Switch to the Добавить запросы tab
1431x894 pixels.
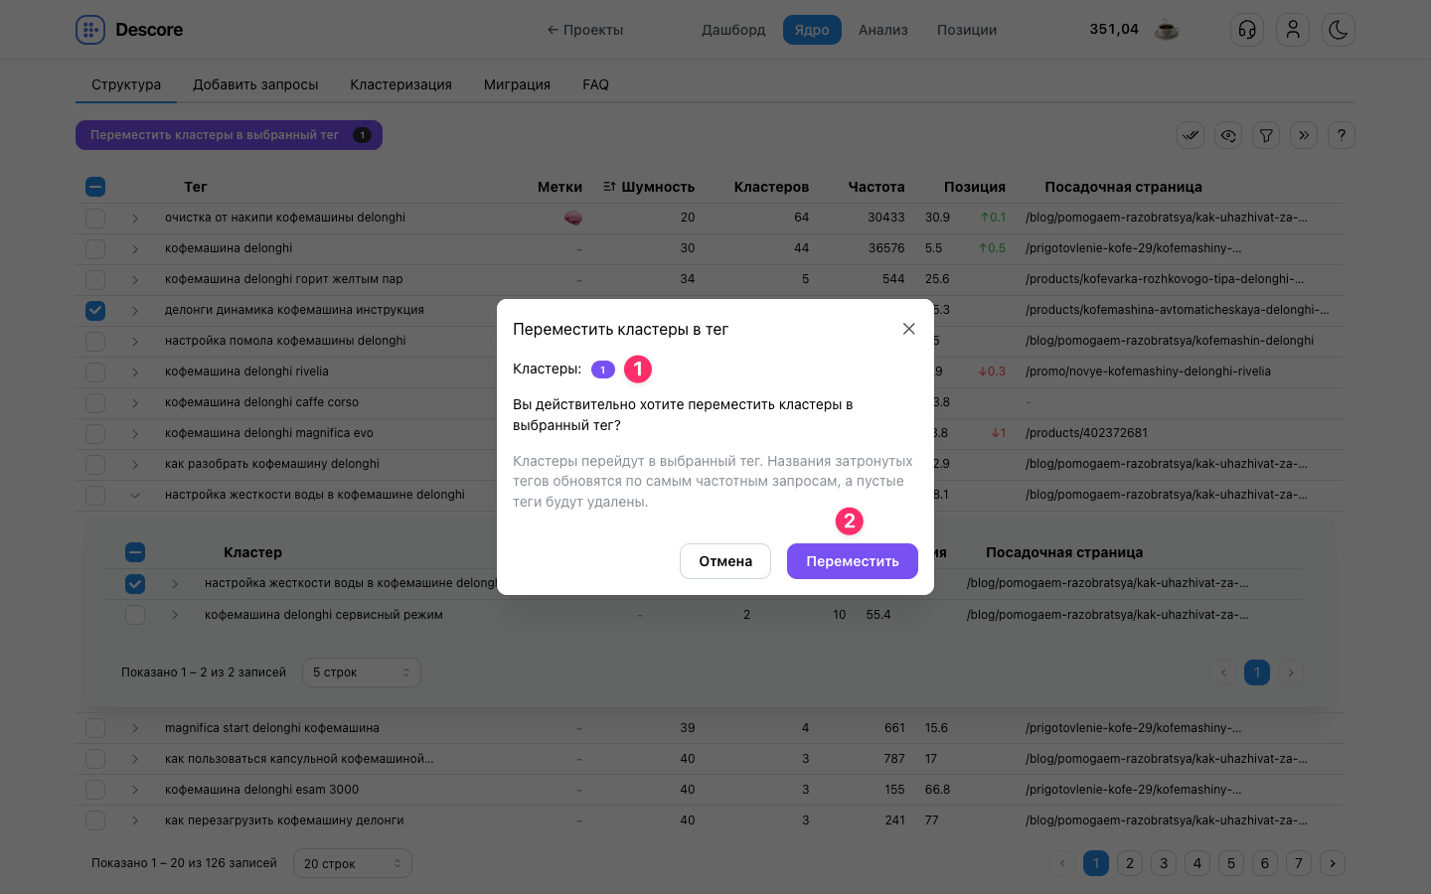255,84
